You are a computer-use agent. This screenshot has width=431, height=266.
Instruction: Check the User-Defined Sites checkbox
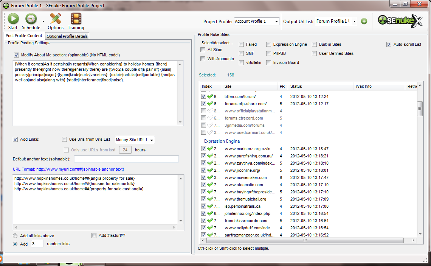click(315, 54)
